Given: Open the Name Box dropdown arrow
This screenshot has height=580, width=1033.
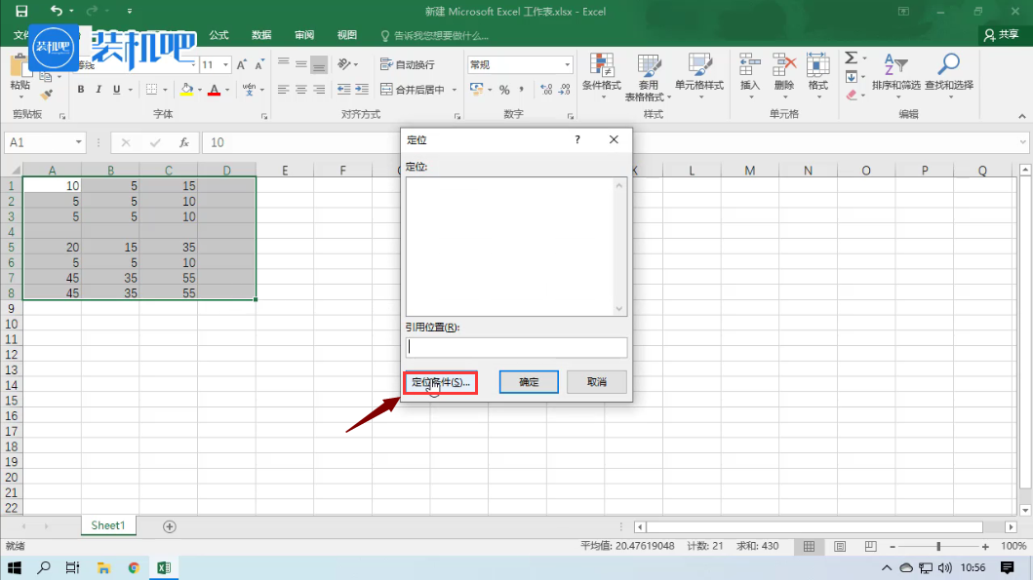Looking at the screenshot, I should (78, 142).
